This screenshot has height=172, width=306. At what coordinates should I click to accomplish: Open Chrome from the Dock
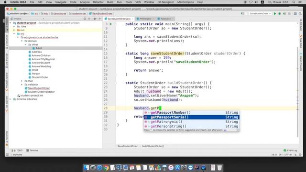point(106,168)
